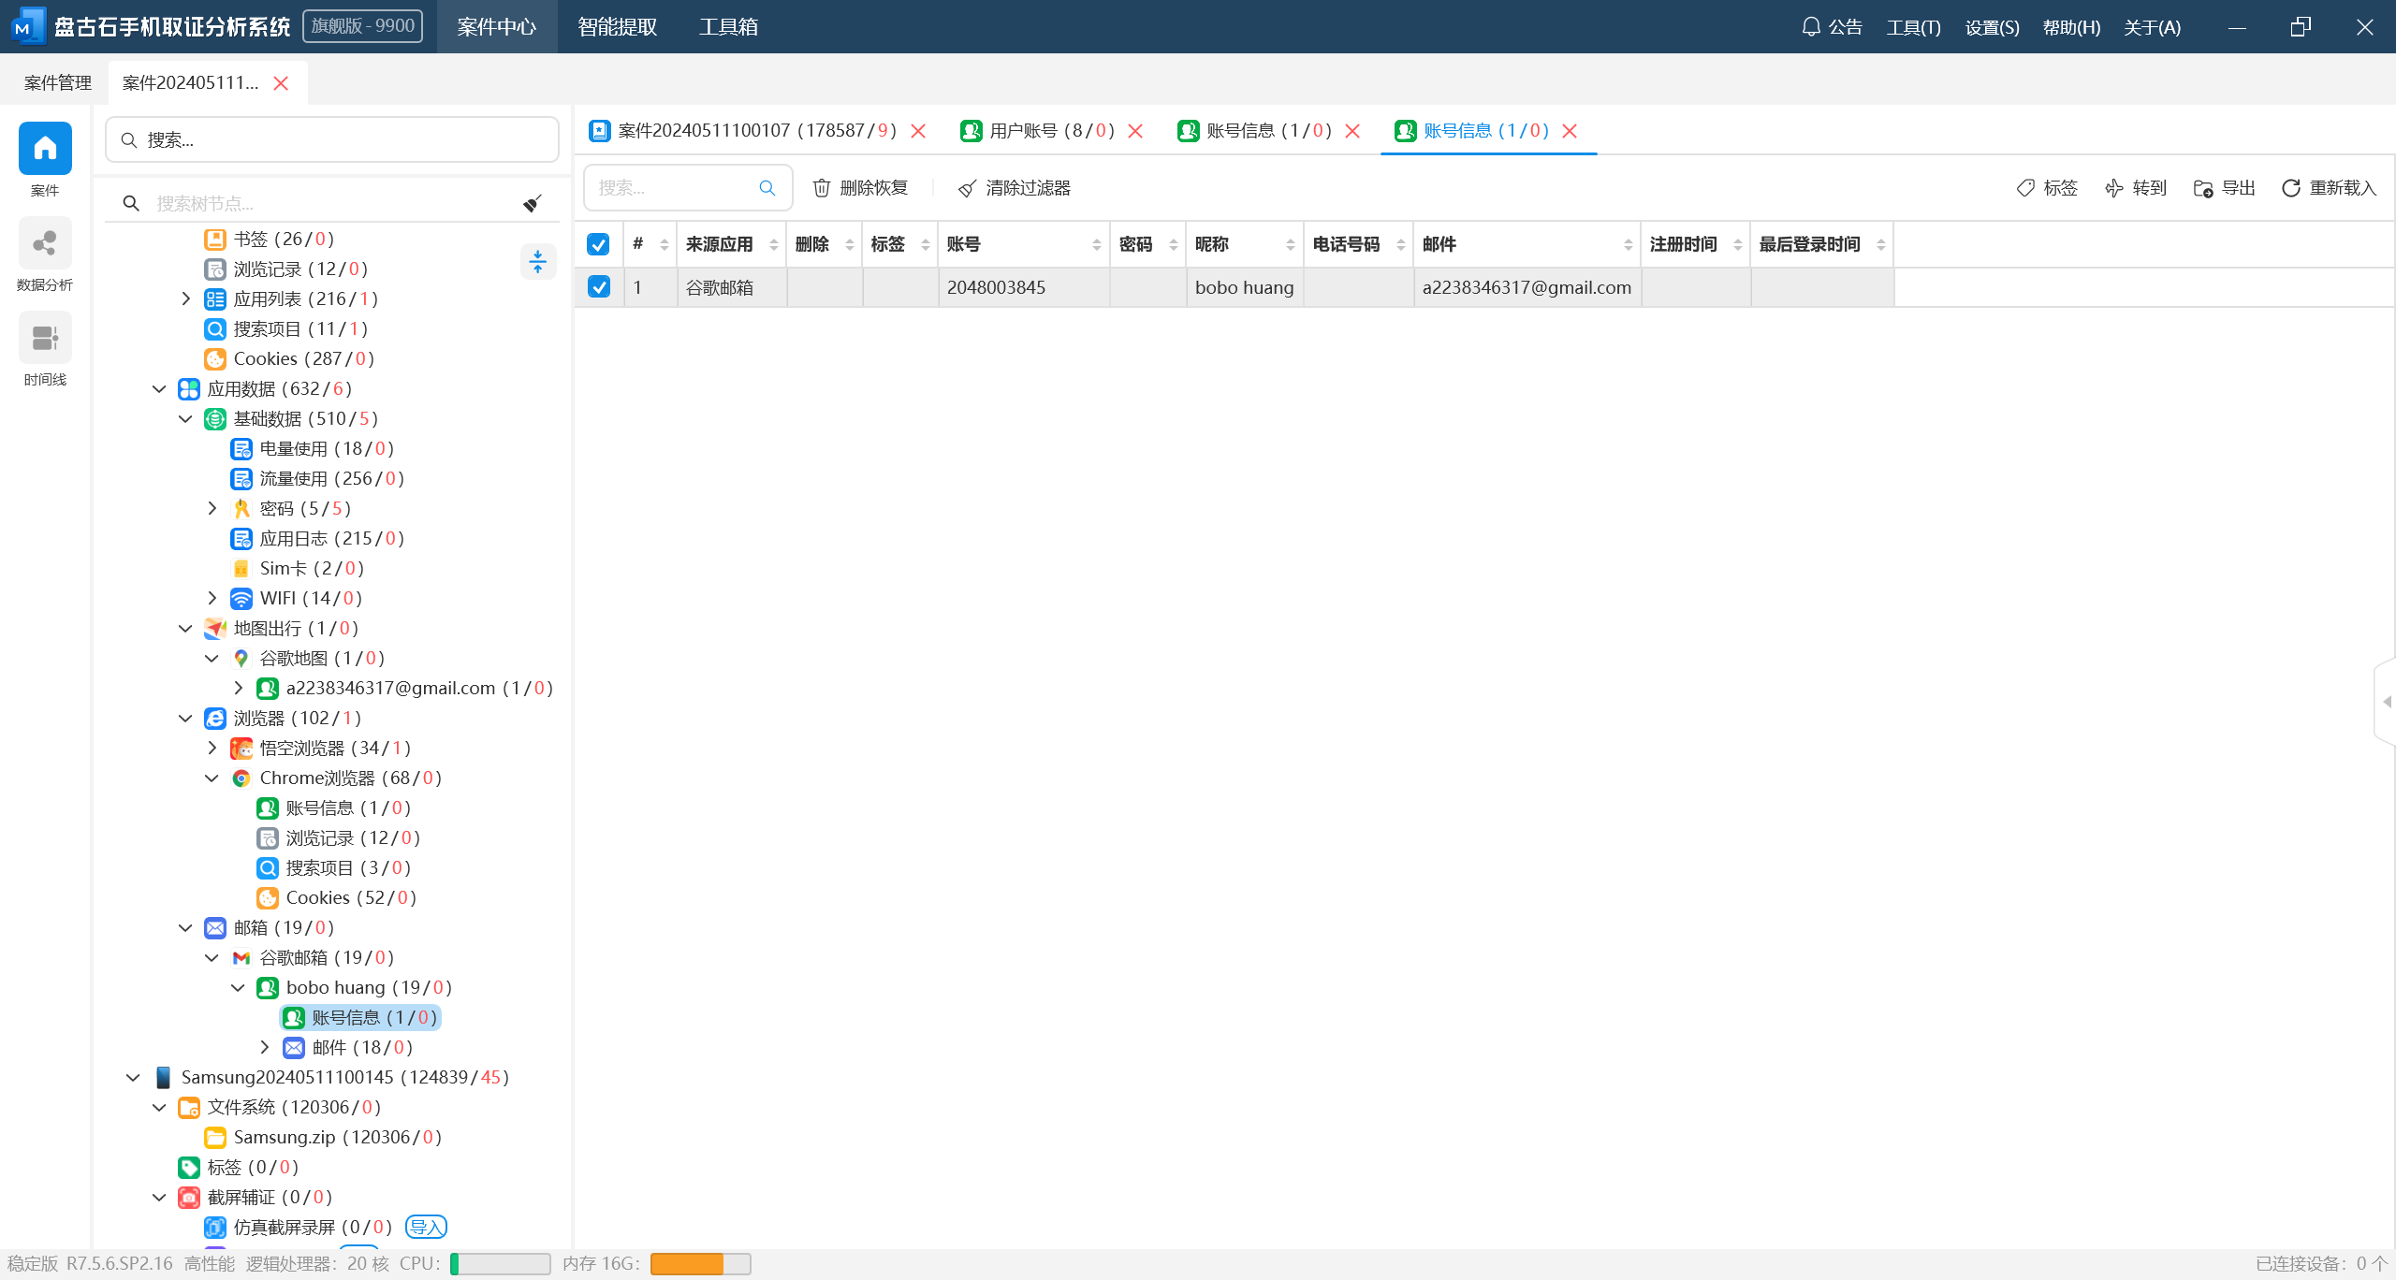Open the 数据分析 sidebar icon
Image resolution: width=2396 pixels, height=1280 pixels.
tap(45, 244)
